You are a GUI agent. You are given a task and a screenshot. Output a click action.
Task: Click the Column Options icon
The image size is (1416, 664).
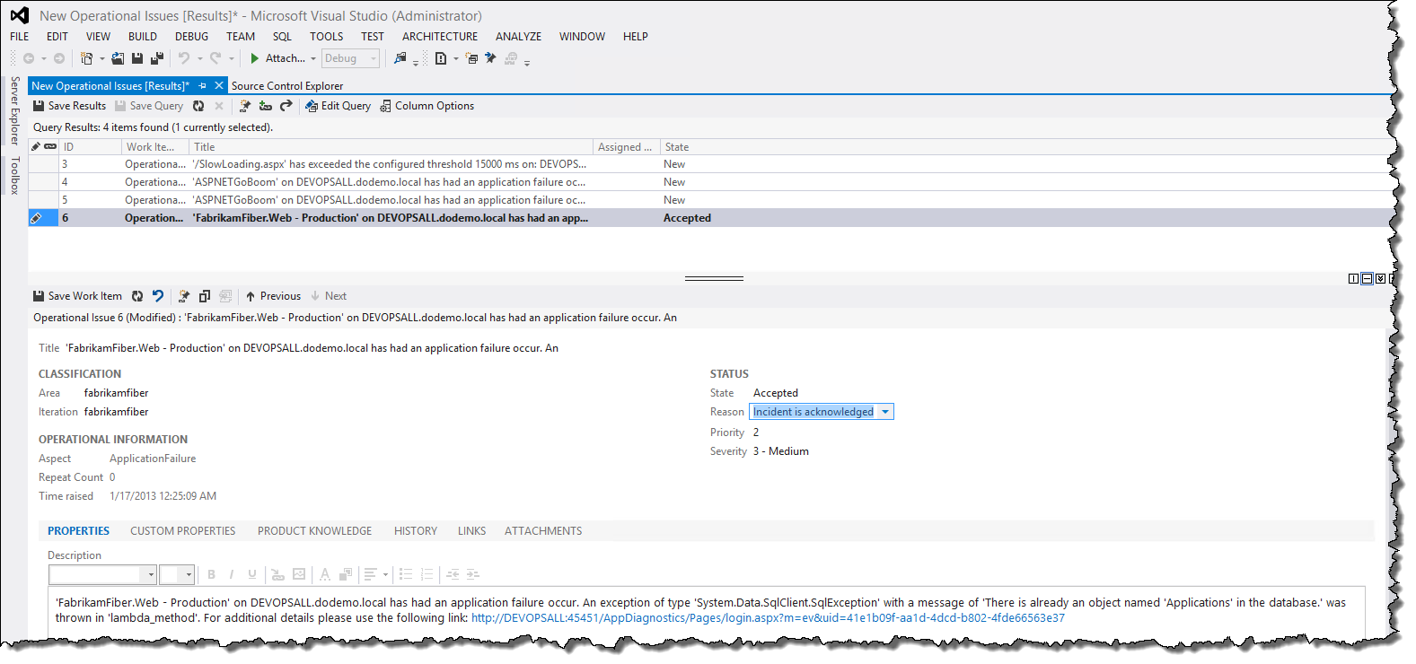[385, 106]
